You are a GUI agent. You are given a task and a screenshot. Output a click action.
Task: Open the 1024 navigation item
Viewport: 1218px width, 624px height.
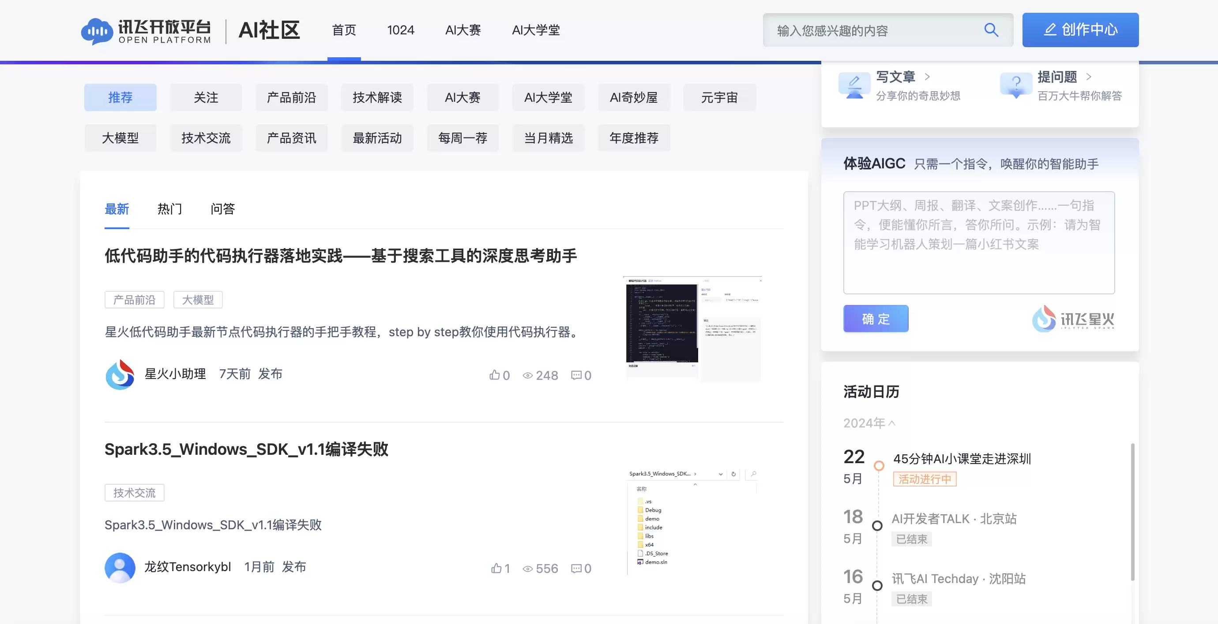pos(401,30)
